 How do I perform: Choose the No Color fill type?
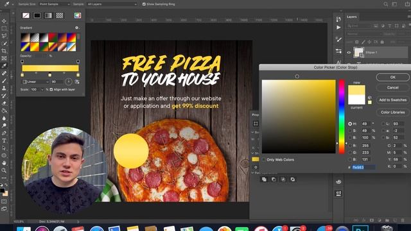click(x=26, y=15)
